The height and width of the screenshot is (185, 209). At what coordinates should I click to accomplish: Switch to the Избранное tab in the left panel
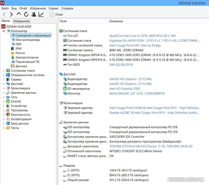pos(21,21)
